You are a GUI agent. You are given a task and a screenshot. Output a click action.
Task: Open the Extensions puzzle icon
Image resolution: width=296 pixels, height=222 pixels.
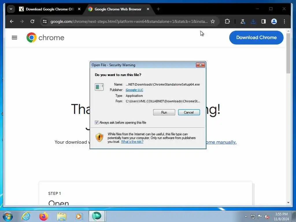coord(227,21)
